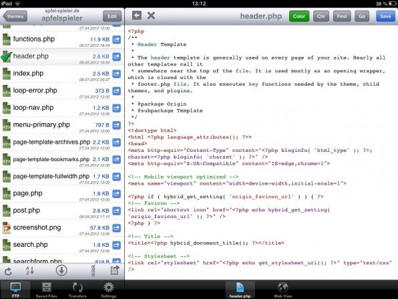Tap the upload-to-list icon in file toolbar

(115, 270)
